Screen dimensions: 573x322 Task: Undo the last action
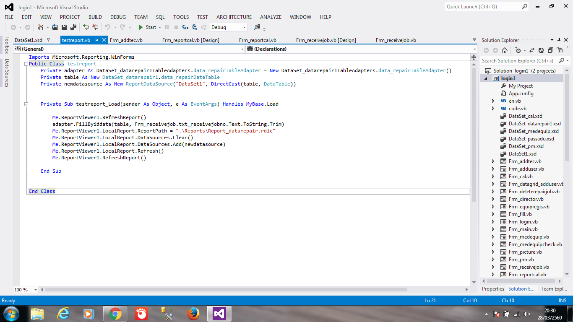pyautogui.click(x=108, y=27)
